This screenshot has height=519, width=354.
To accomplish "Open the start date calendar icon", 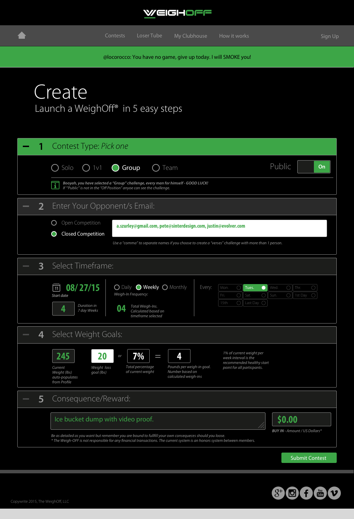I will [x=56, y=288].
